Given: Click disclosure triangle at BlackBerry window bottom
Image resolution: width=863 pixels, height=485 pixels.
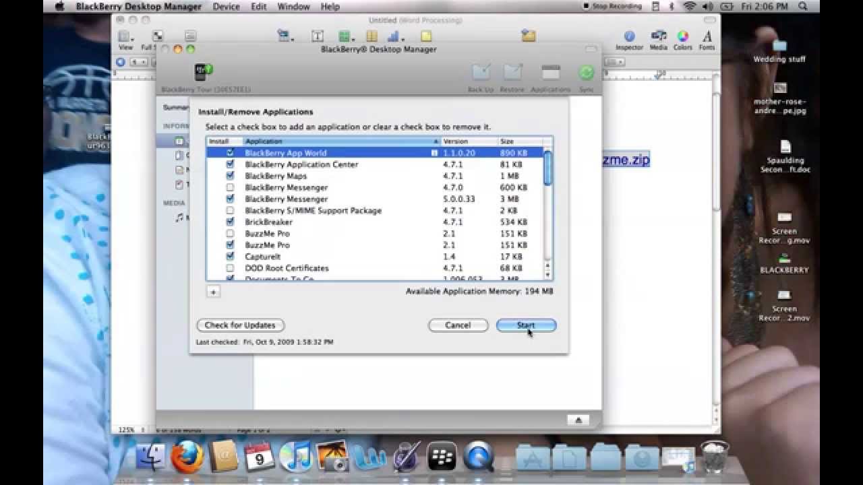Looking at the screenshot, I should coord(578,420).
